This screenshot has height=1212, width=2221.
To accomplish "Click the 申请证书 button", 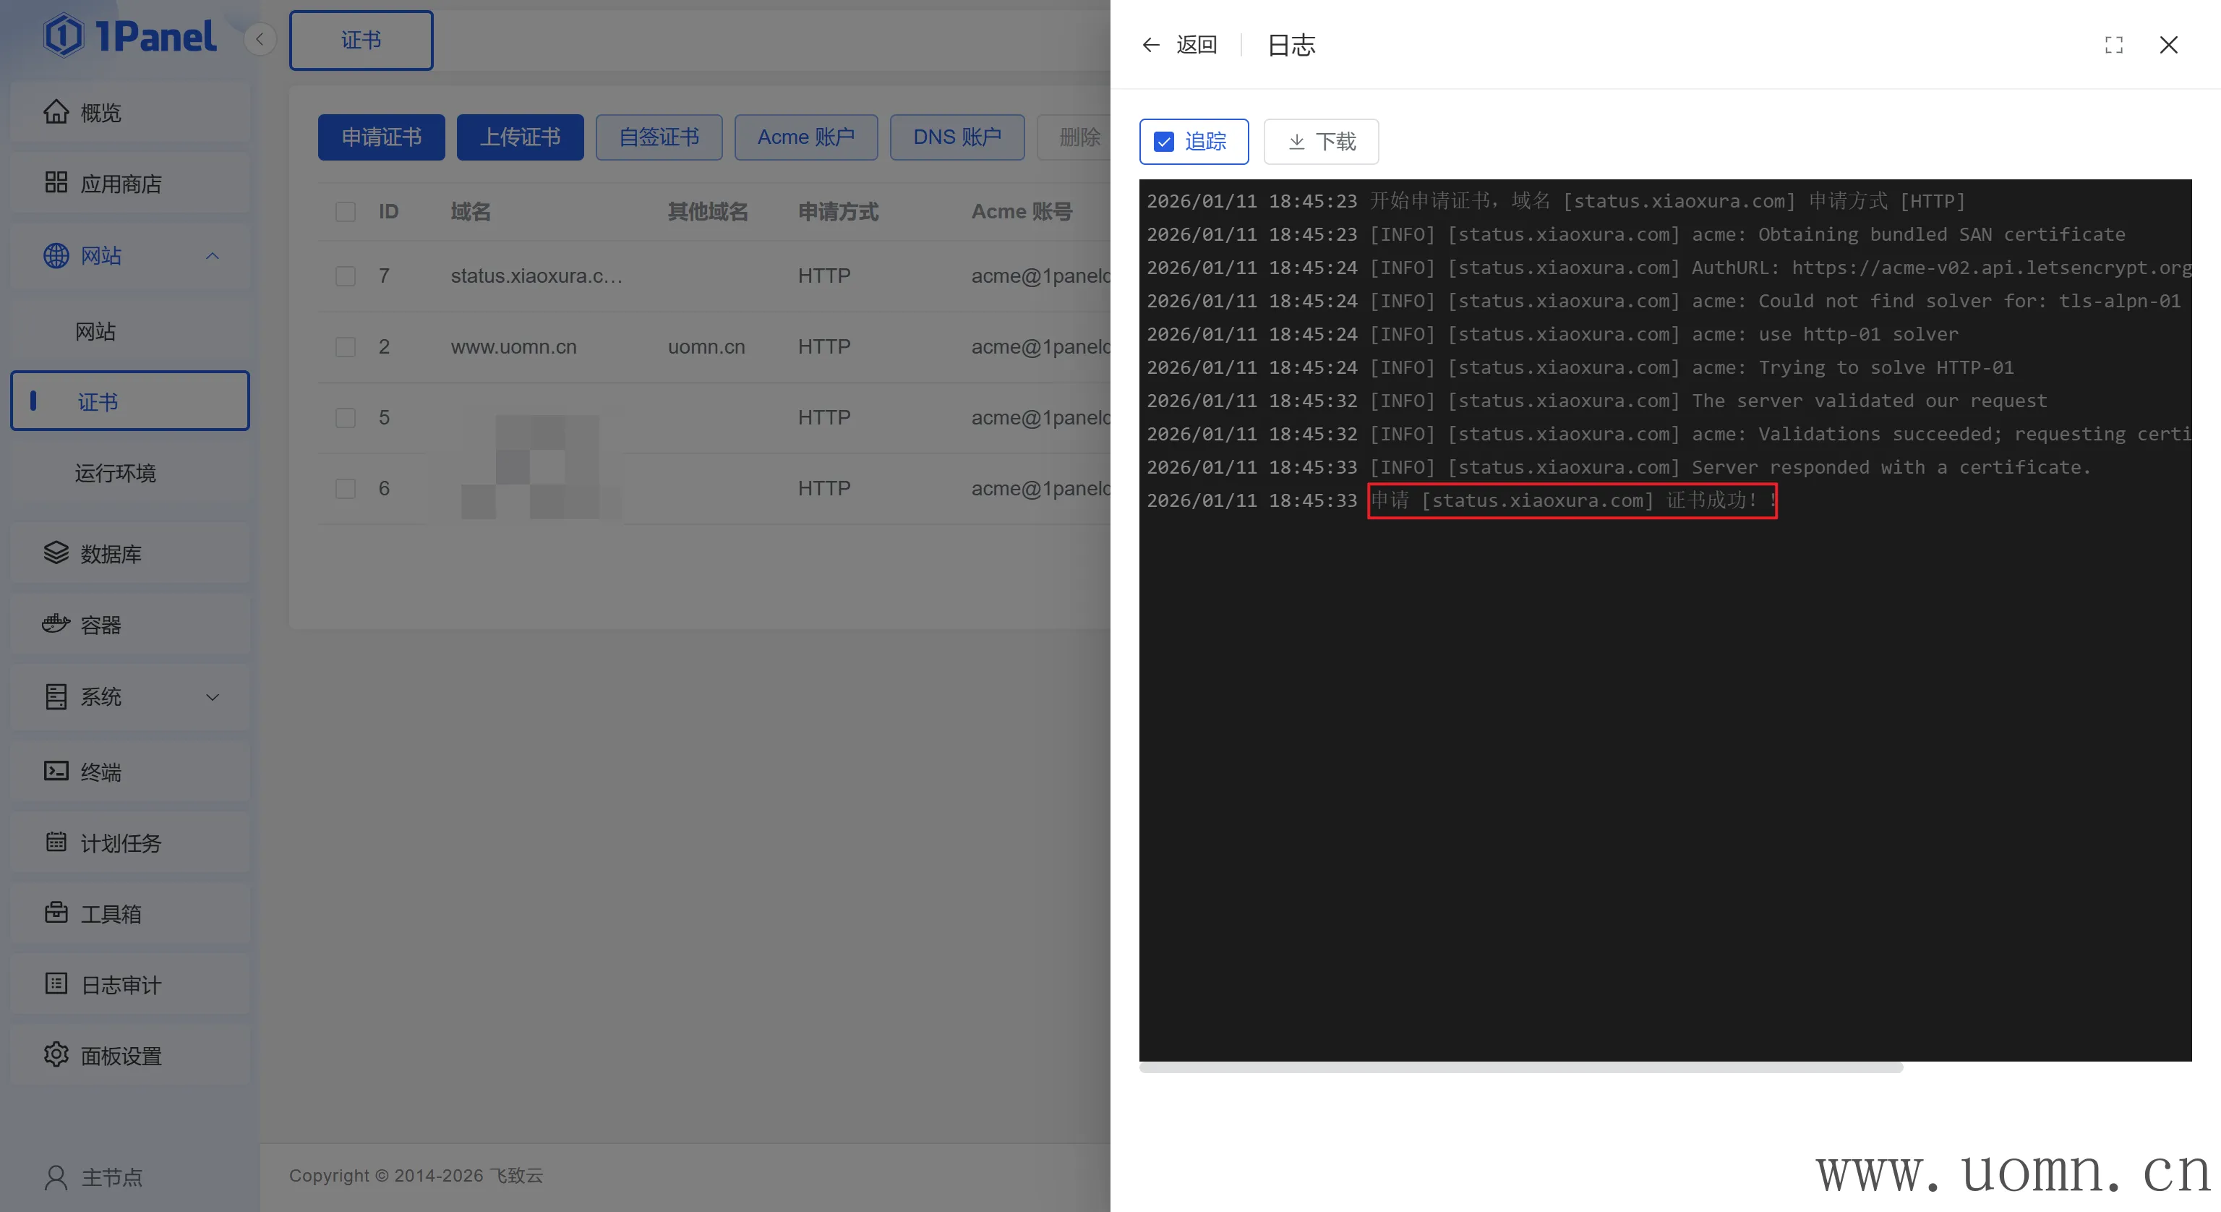I will coord(381,137).
